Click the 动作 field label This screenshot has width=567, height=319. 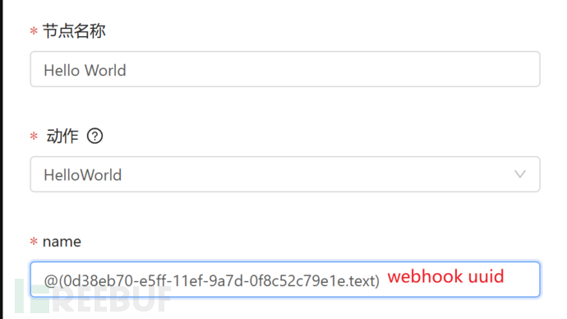pos(62,136)
